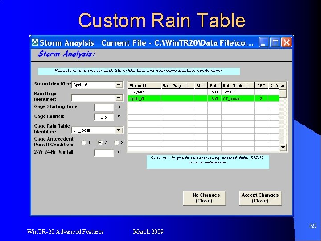This screenshot has height=241, width=321.
Task: Minimize the Storm Analysis window
Action: (264, 42)
